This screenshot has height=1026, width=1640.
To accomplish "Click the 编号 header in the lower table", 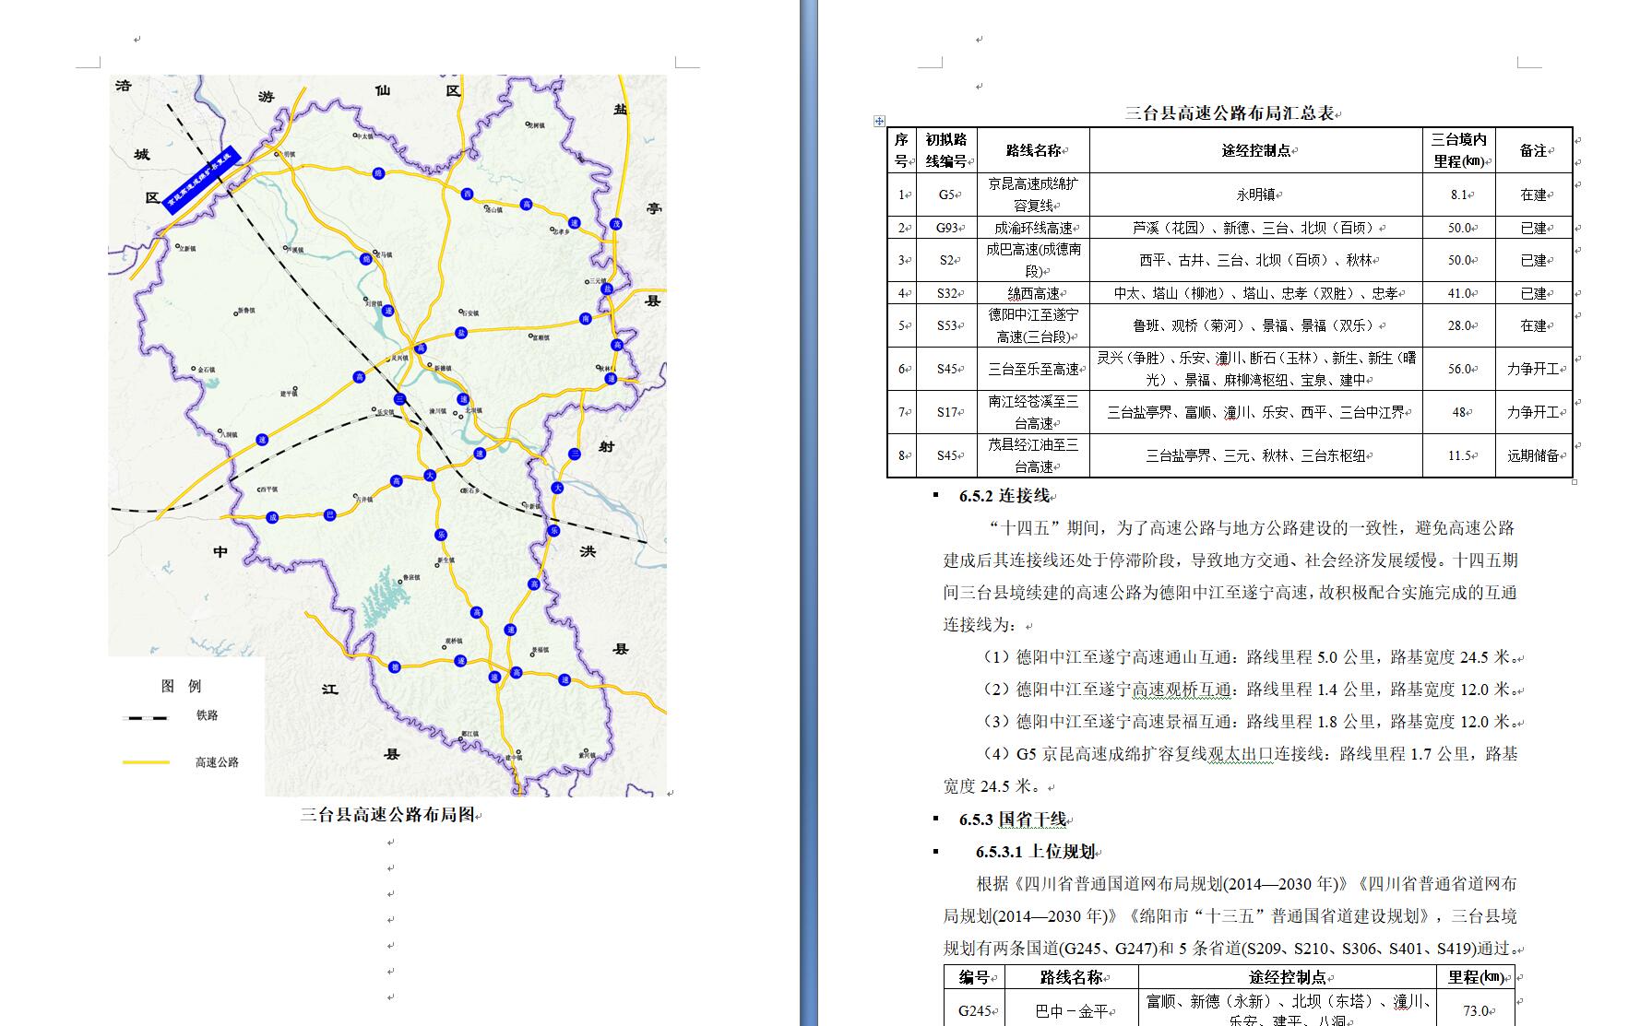I will (x=975, y=978).
